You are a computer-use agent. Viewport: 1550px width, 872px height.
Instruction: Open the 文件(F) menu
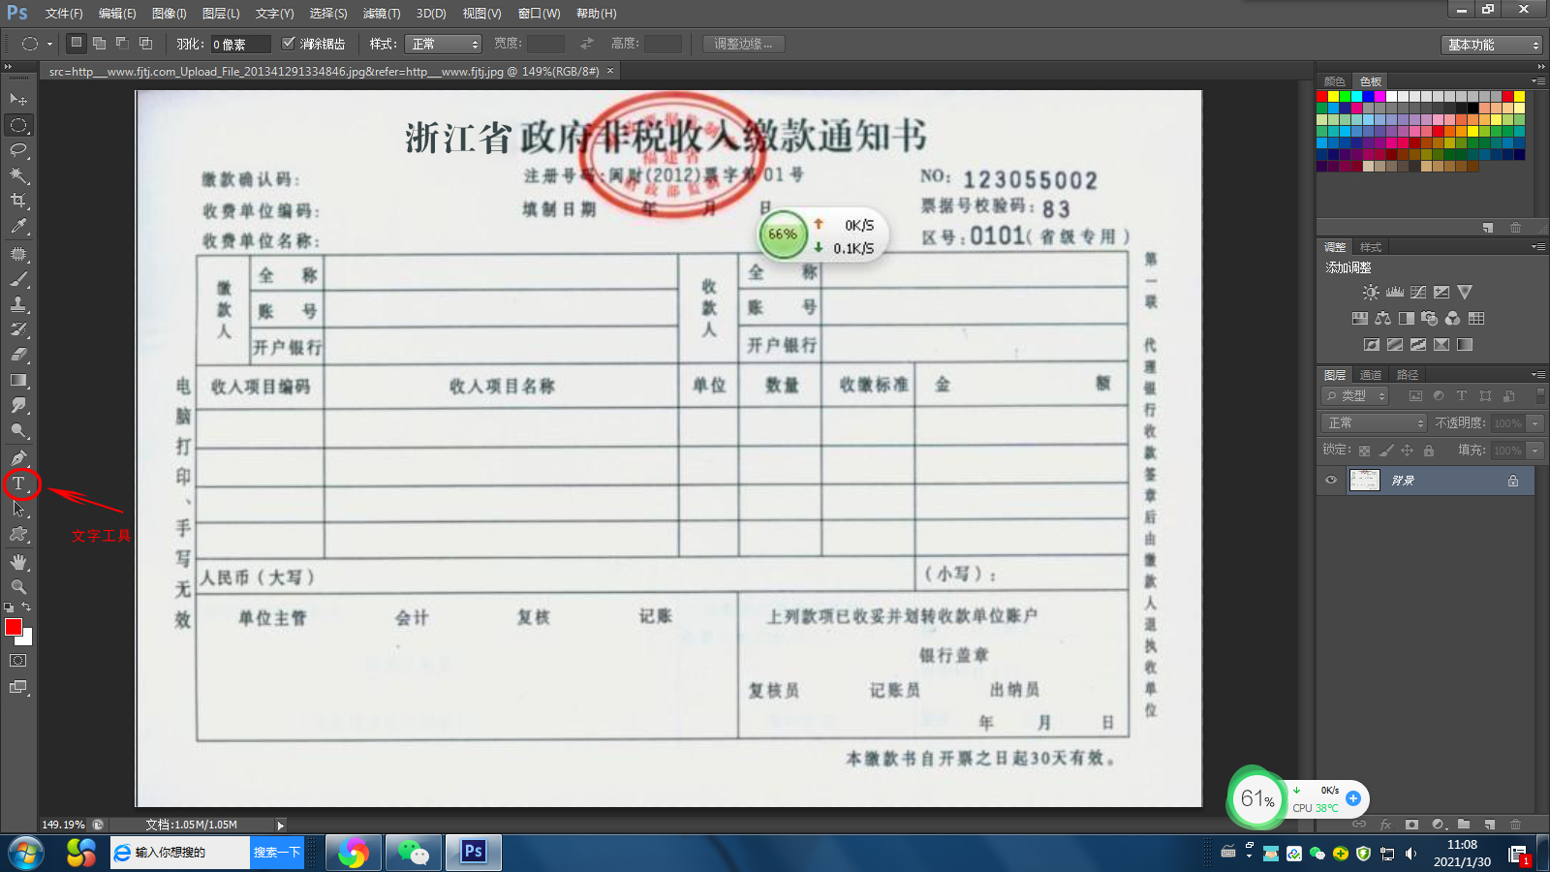(x=64, y=14)
